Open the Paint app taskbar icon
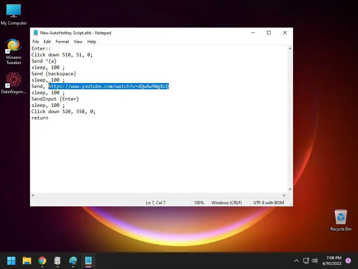358x269 pixels. pos(73,261)
